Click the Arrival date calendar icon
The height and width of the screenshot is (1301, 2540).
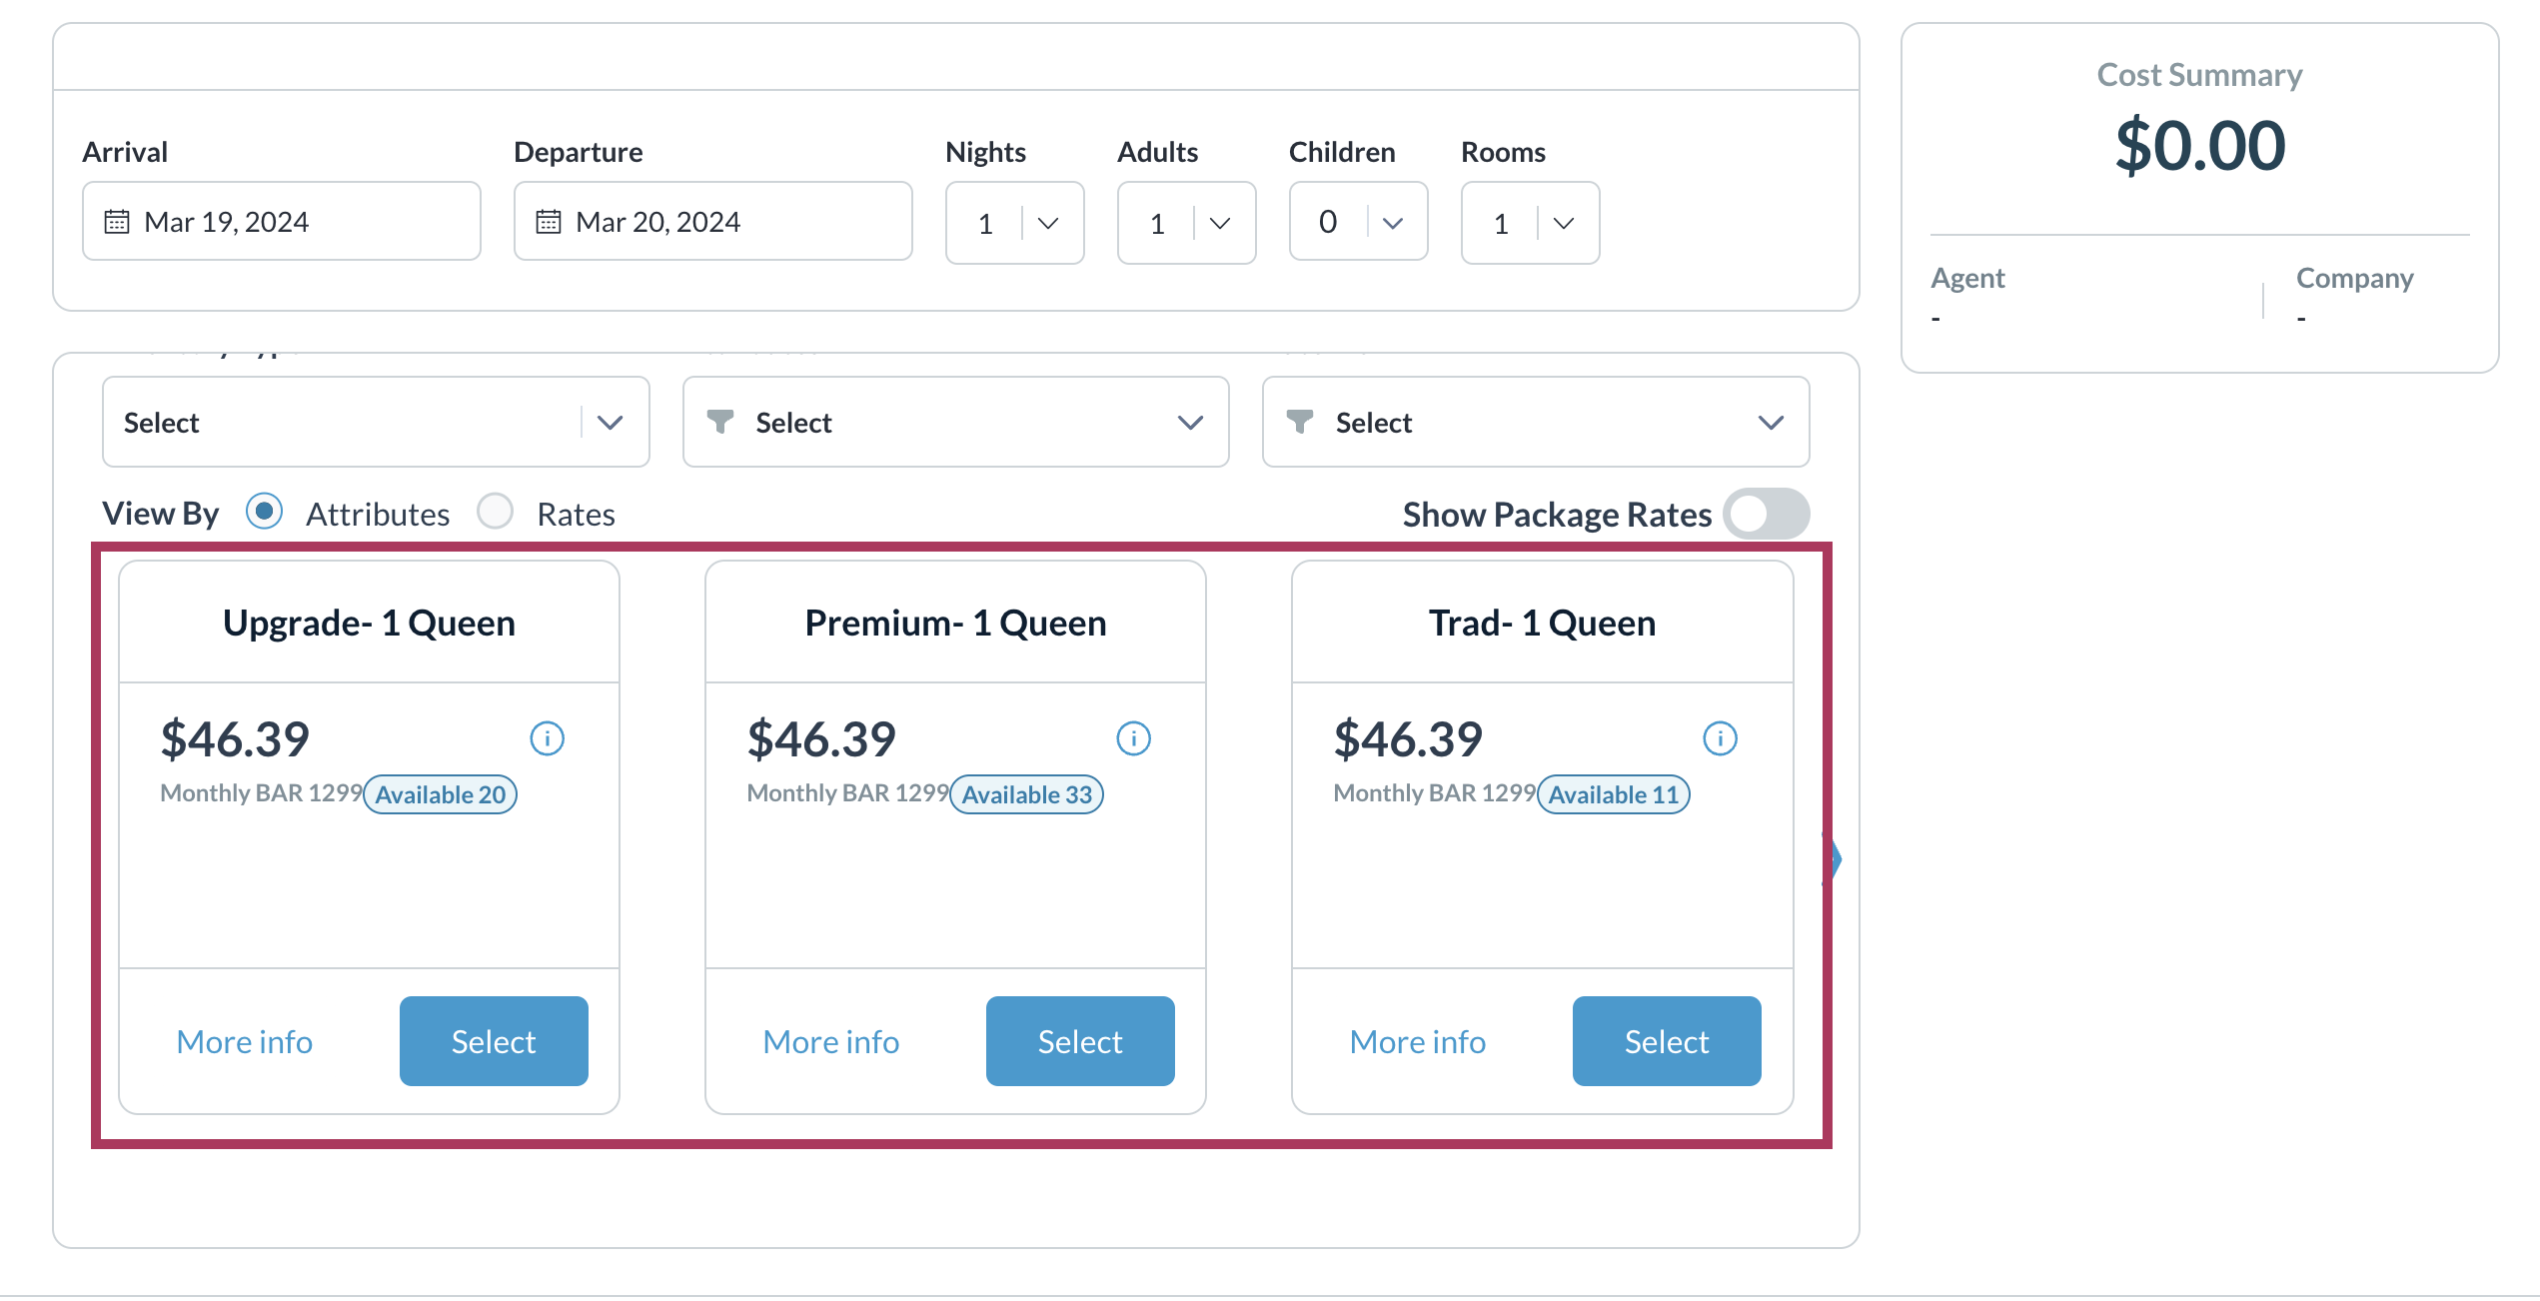(x=117, y=221)
